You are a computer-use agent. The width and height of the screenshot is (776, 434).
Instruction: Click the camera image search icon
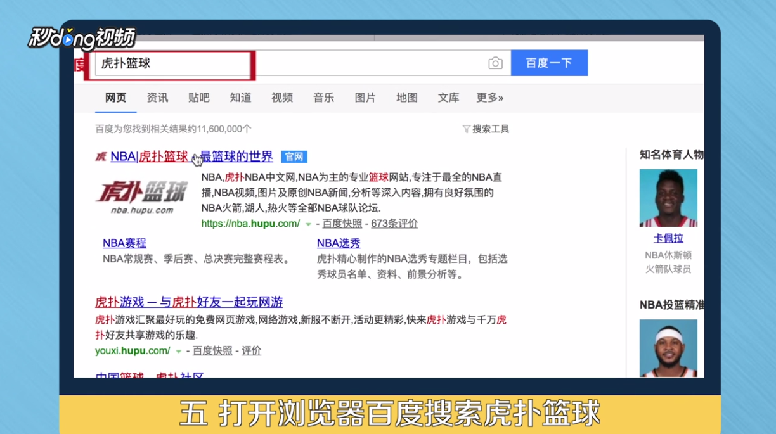pyautogui.click(x=495, y=63)
